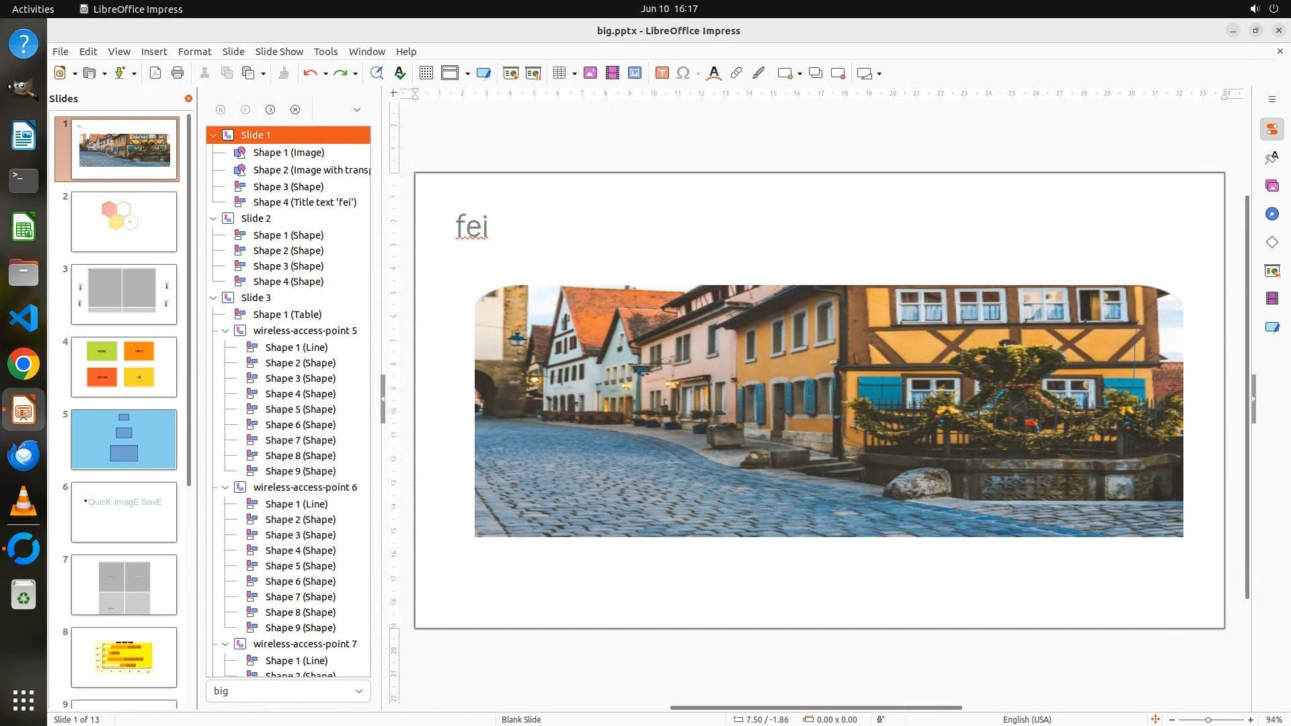Toggle the Display Grid button
The width and height of the screenshot is (1291, 726).
click(426, 73)
